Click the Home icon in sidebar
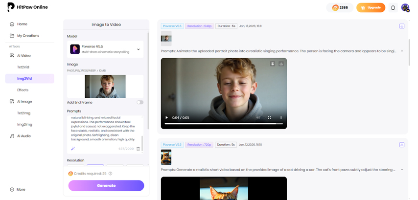 tap(12, 24)
